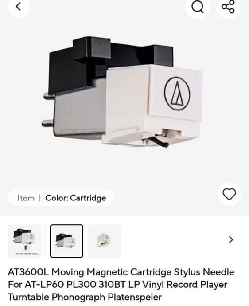Tap the main cartridge product image

point(122,92)
